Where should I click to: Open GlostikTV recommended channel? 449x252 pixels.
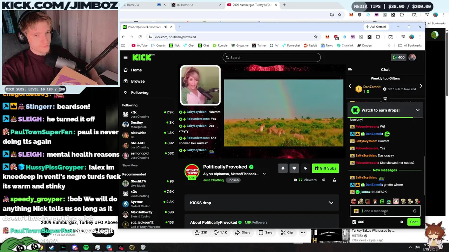coord(148,183)
